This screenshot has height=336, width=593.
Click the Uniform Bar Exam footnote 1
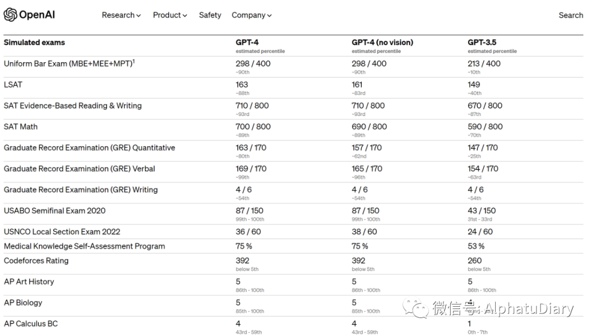pos(133,61)
